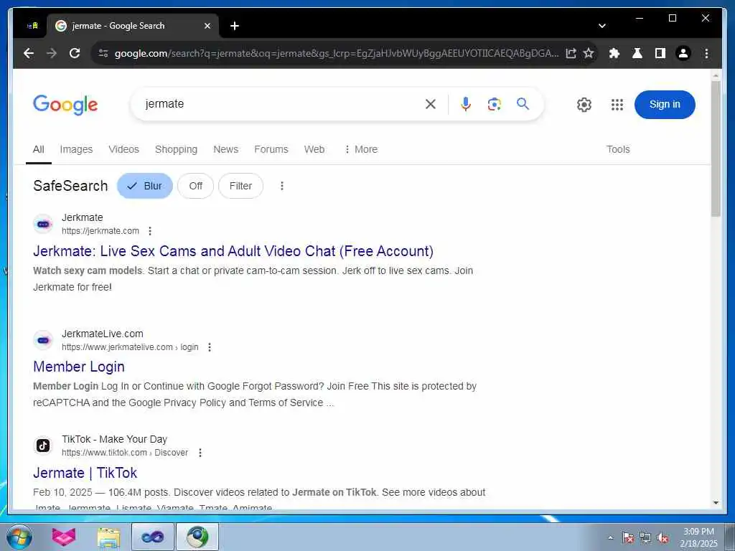
Task: Clear the search box text
Action: pyautogui.click(x=431, y=104)
